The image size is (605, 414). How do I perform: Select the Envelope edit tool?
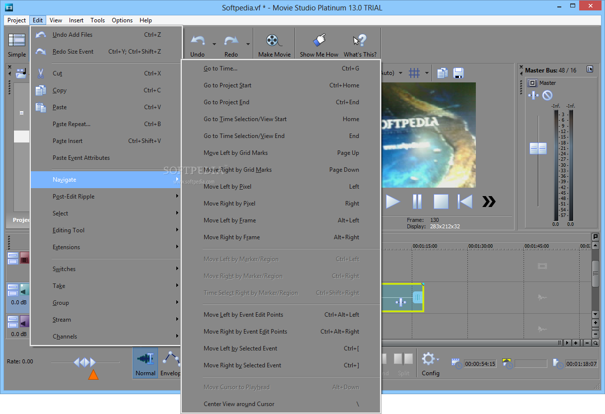[x=170, y=363]
